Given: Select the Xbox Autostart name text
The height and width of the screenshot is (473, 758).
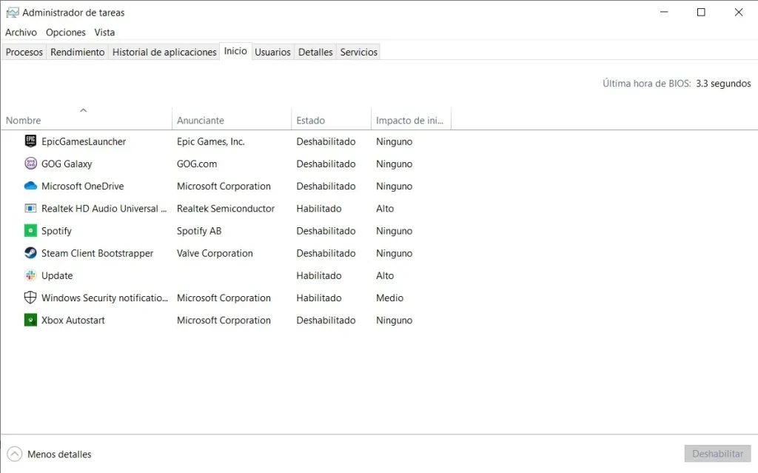Looking at the screenshot, I should (73, 320).
